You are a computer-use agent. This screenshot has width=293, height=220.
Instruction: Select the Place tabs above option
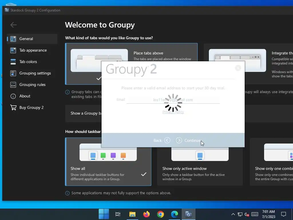click(131, 52)
